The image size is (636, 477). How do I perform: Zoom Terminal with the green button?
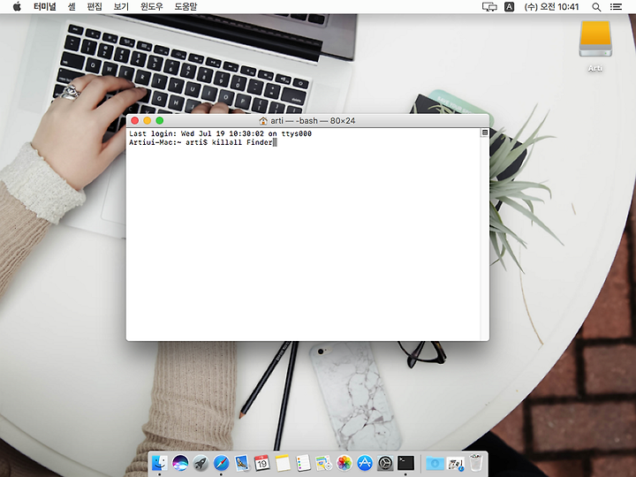(x=160, y=120)
